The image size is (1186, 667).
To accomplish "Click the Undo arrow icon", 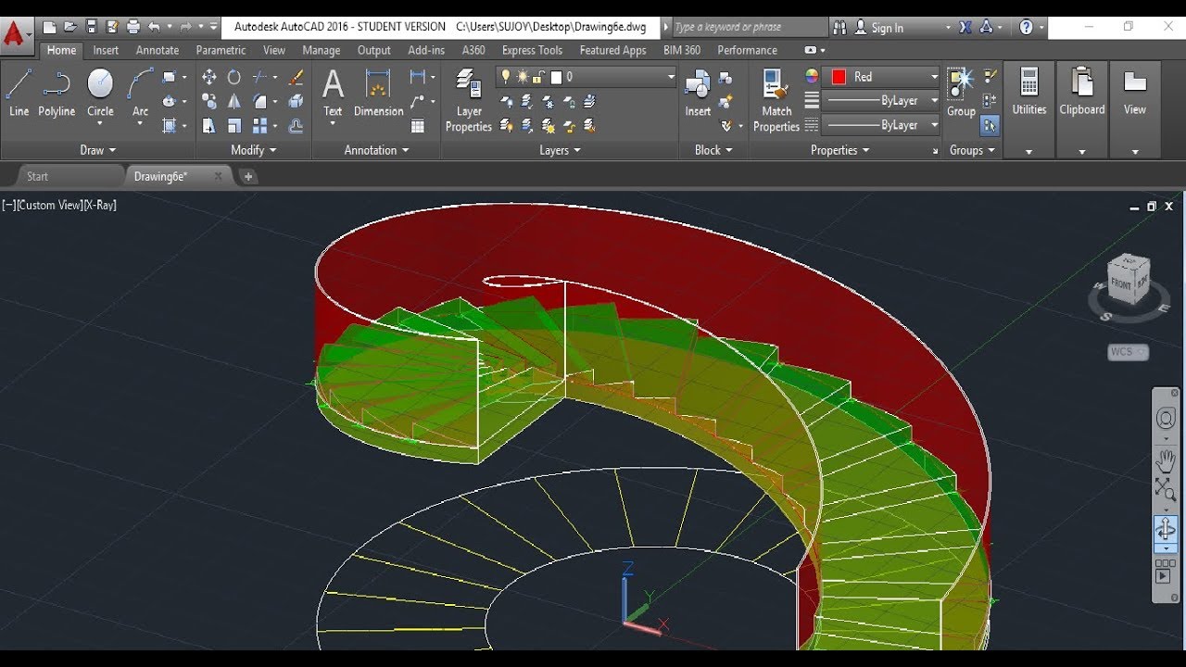I will 154,27.
